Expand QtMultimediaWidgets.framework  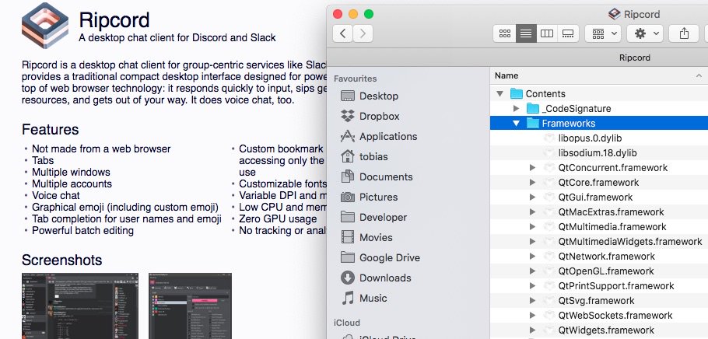click(532, 242)
